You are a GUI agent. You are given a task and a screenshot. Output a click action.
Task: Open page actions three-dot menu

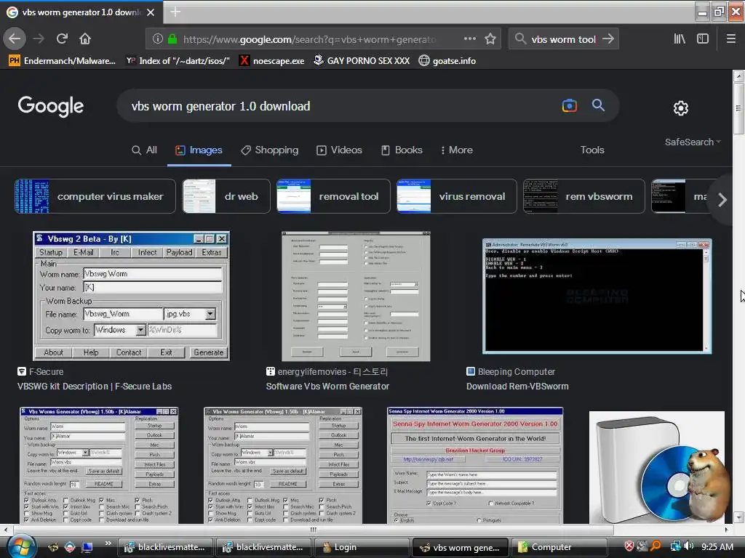click(x=469, y=39)
